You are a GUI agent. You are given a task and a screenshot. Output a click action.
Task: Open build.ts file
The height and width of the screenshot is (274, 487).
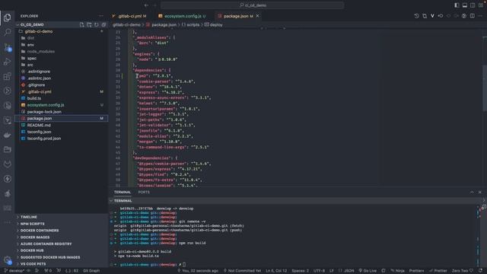[x=62, y=98]
